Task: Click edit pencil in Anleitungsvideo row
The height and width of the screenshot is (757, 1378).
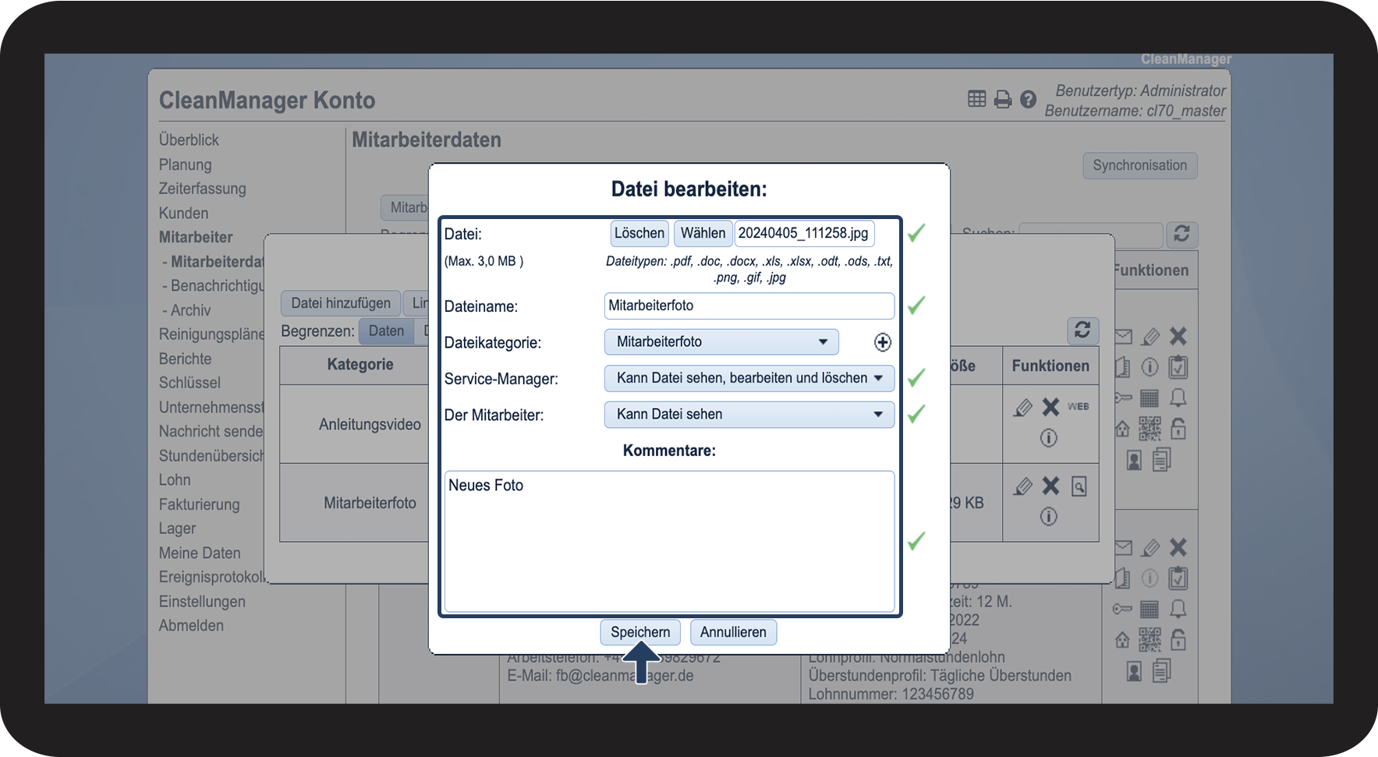Action: point(1022,408)
